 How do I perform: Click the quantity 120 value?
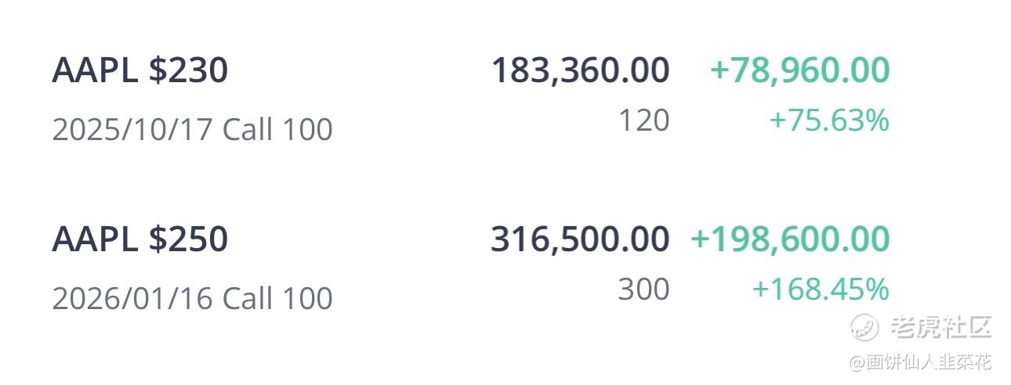pos(644,121)
